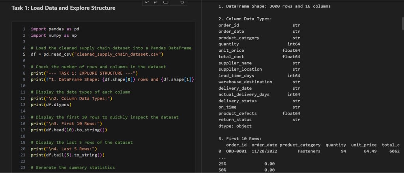
Task: Click the '2. Column Data Types:' output heading
Action: tap(245, 19)
